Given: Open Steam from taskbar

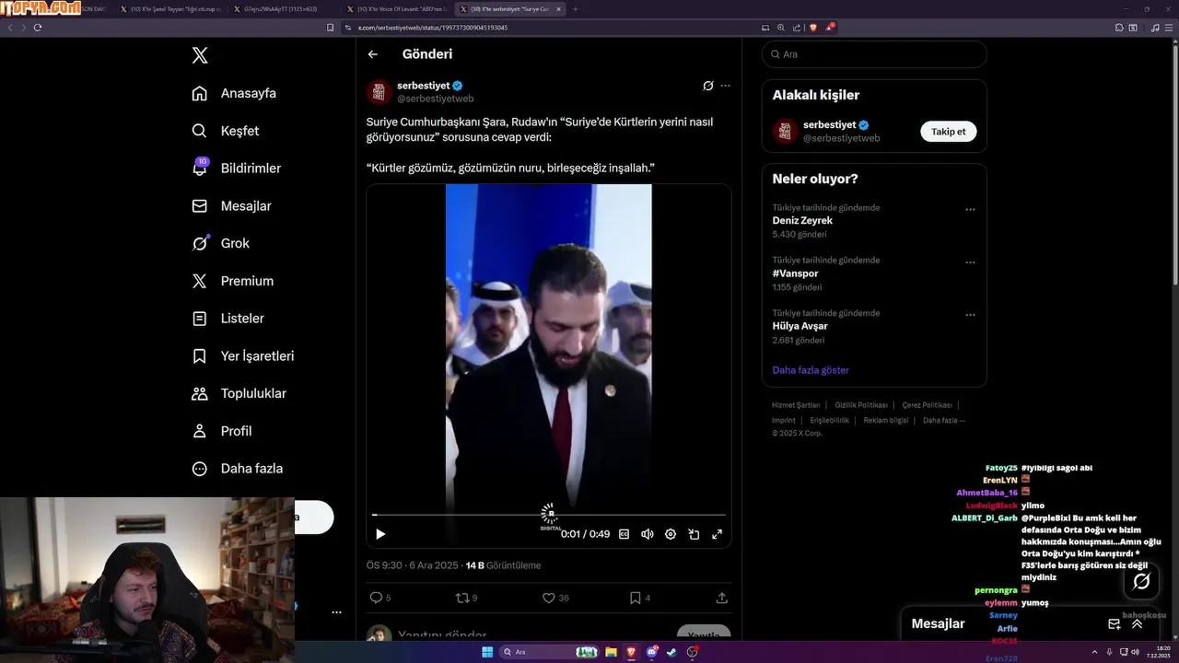Looking at the screenshot, I should (x=671, y=652).
